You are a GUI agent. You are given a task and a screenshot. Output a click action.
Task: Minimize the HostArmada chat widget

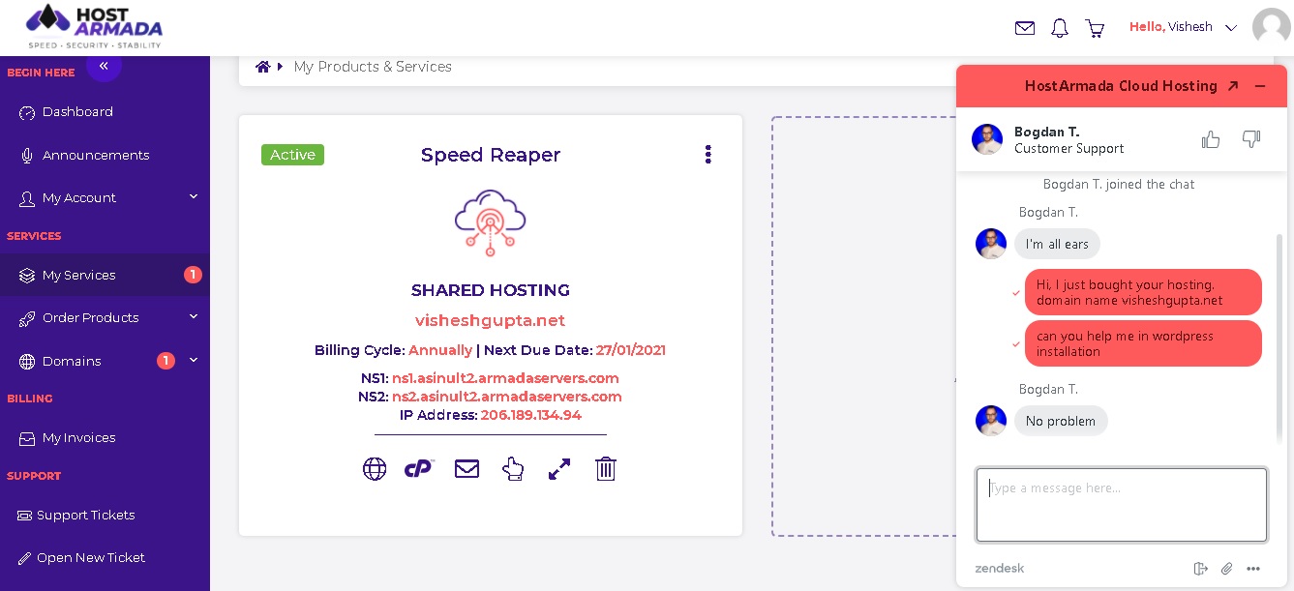pos(1260,86)
